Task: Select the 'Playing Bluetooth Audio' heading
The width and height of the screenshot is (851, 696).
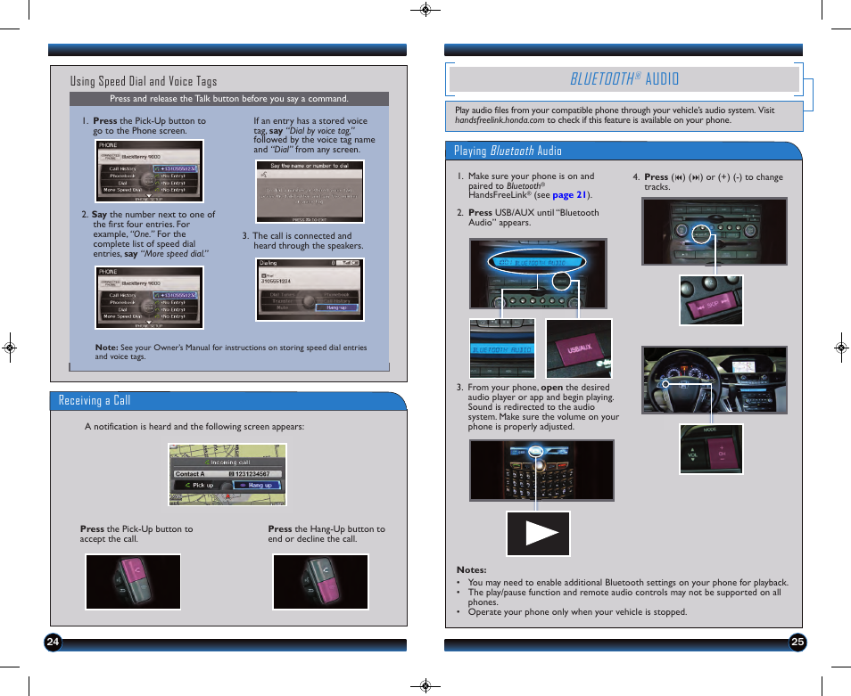Action: pyautogui.click(x=508, y=151)
